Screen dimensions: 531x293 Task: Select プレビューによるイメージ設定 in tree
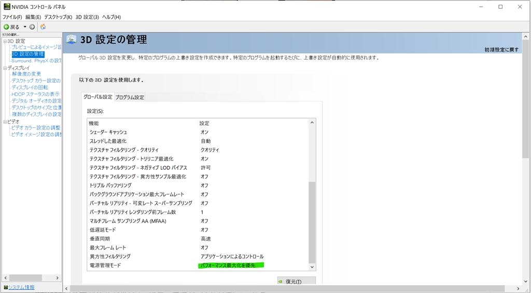tap(36, 47)
